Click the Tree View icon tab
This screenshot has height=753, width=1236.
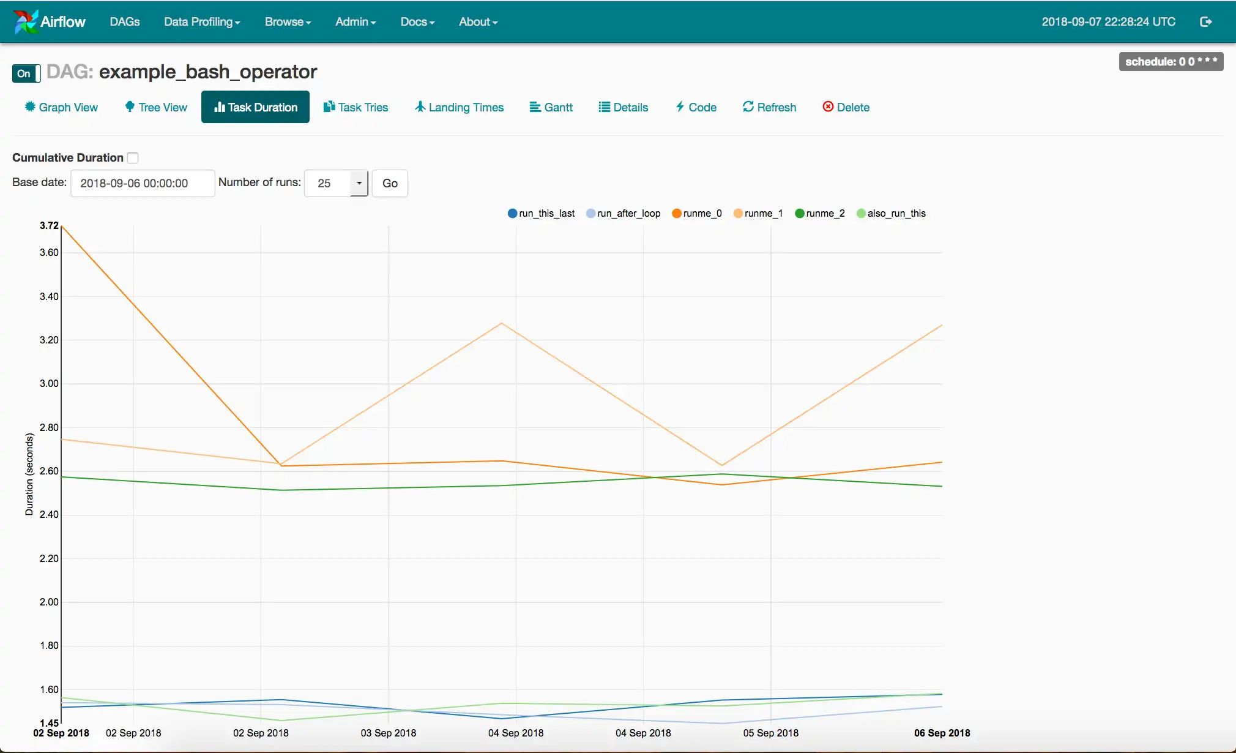point(154,107)
